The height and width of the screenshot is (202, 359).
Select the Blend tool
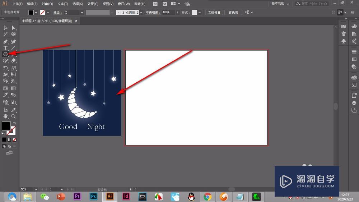pyautogui.click(x=14, y=95)
